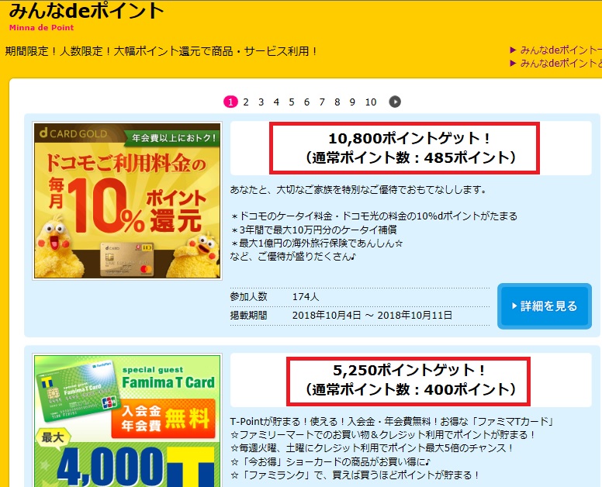
Task: Click the 10,800ポイントゲット！ heading
Action: point(410,138)
